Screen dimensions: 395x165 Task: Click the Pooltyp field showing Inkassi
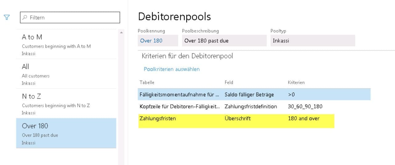tap(312, 41)
